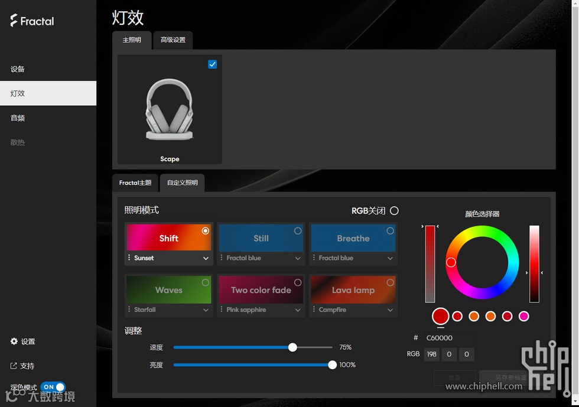Click the Scape headphone image
Viewport: 579px width, 407px height.
pos(170,109)
